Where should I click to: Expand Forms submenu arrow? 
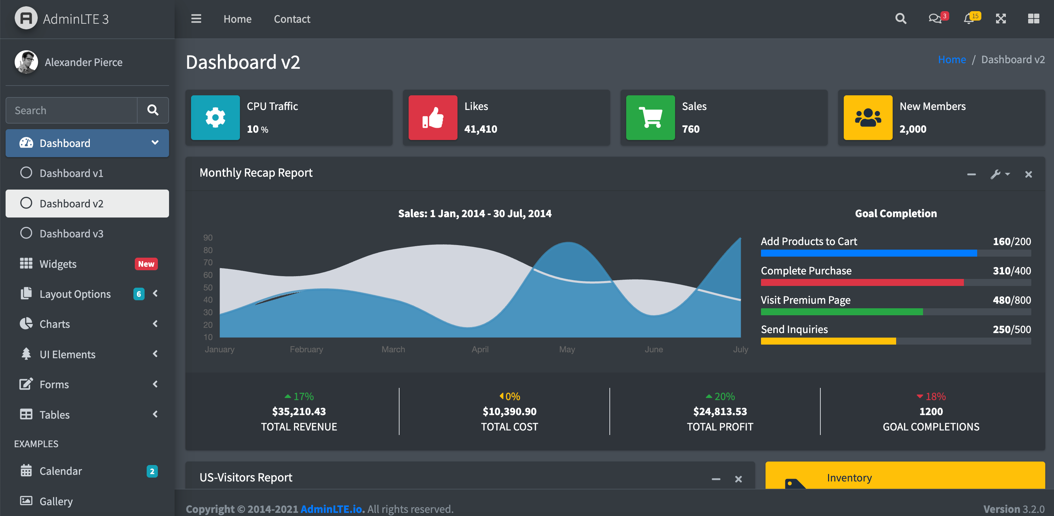tap(155, 384)
